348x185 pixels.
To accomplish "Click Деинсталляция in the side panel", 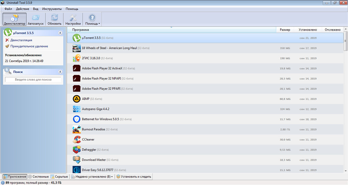I will (x=21, y=40).
